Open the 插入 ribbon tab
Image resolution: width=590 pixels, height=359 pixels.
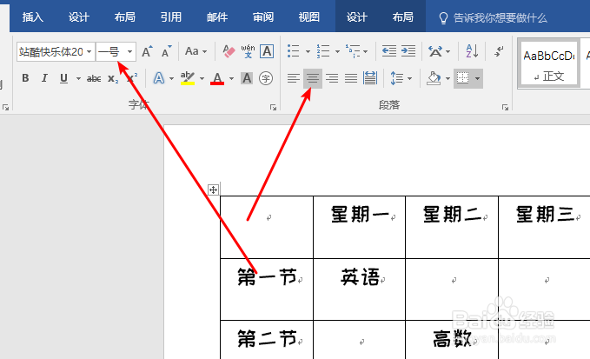click(x=32, y=17)
